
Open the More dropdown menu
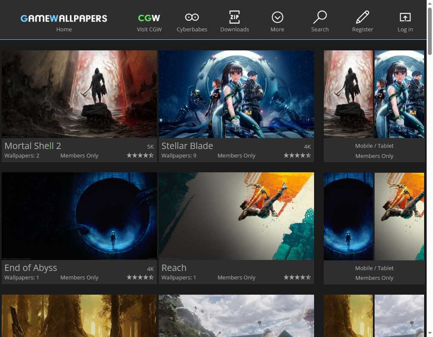click(277, 17)
